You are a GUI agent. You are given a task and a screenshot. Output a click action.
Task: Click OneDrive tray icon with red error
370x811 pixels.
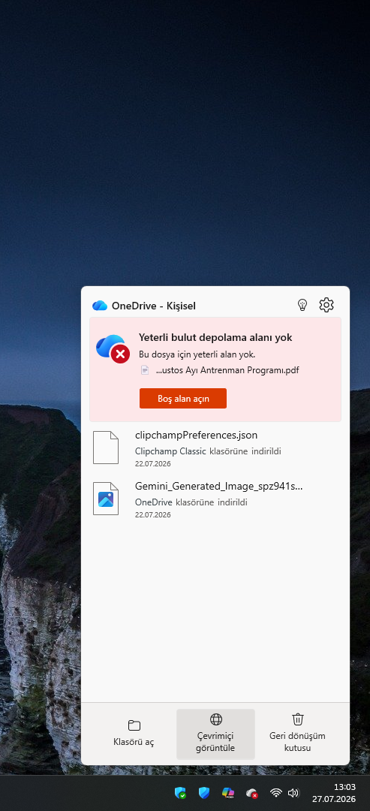point(251,793)
